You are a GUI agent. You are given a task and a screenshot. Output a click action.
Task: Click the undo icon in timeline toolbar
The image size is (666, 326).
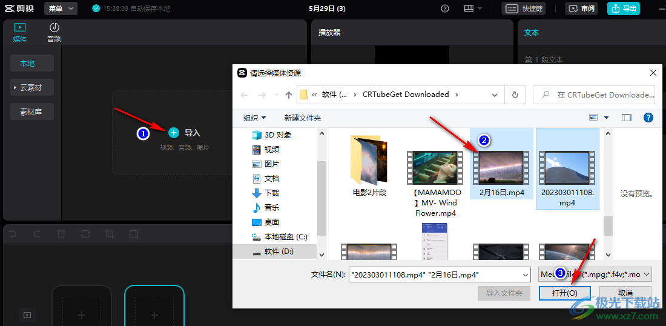(13, 234)
